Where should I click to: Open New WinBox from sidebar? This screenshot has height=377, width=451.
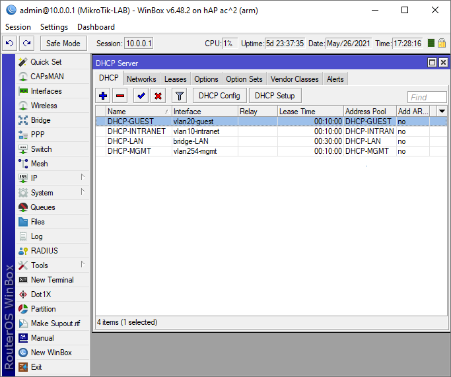(52, 353)
